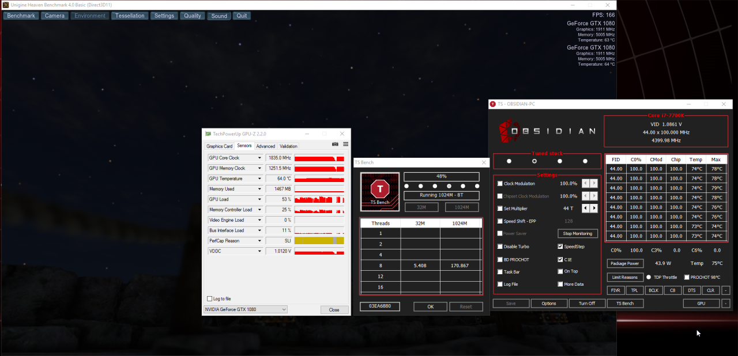The width and height of the screenshot is (738, 356).
Task: Click the GPU-Z title bar icon
Action: [x=208, y=134]
